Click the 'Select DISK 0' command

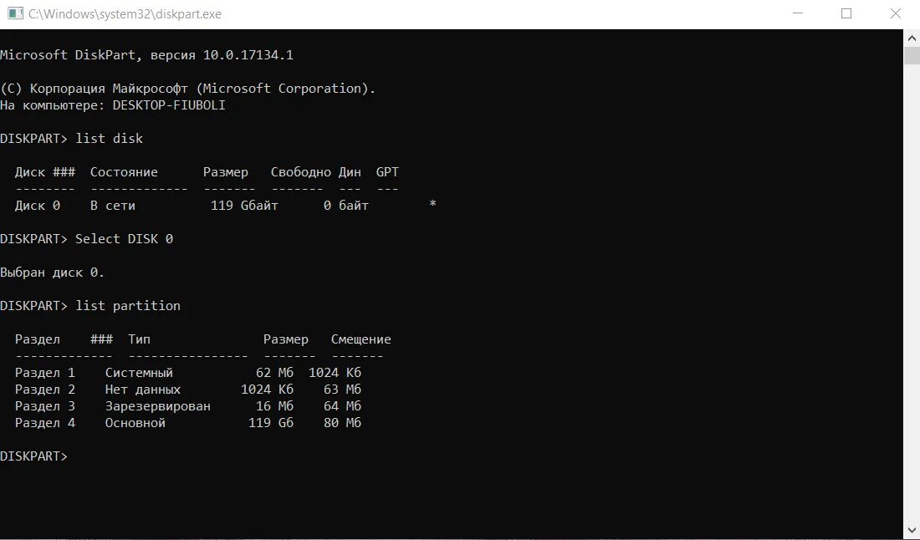point(124,239)
